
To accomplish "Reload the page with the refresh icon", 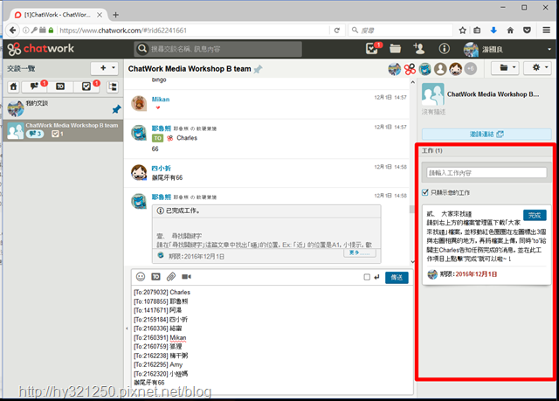I will pyautogui.click(x=337, y=31).
